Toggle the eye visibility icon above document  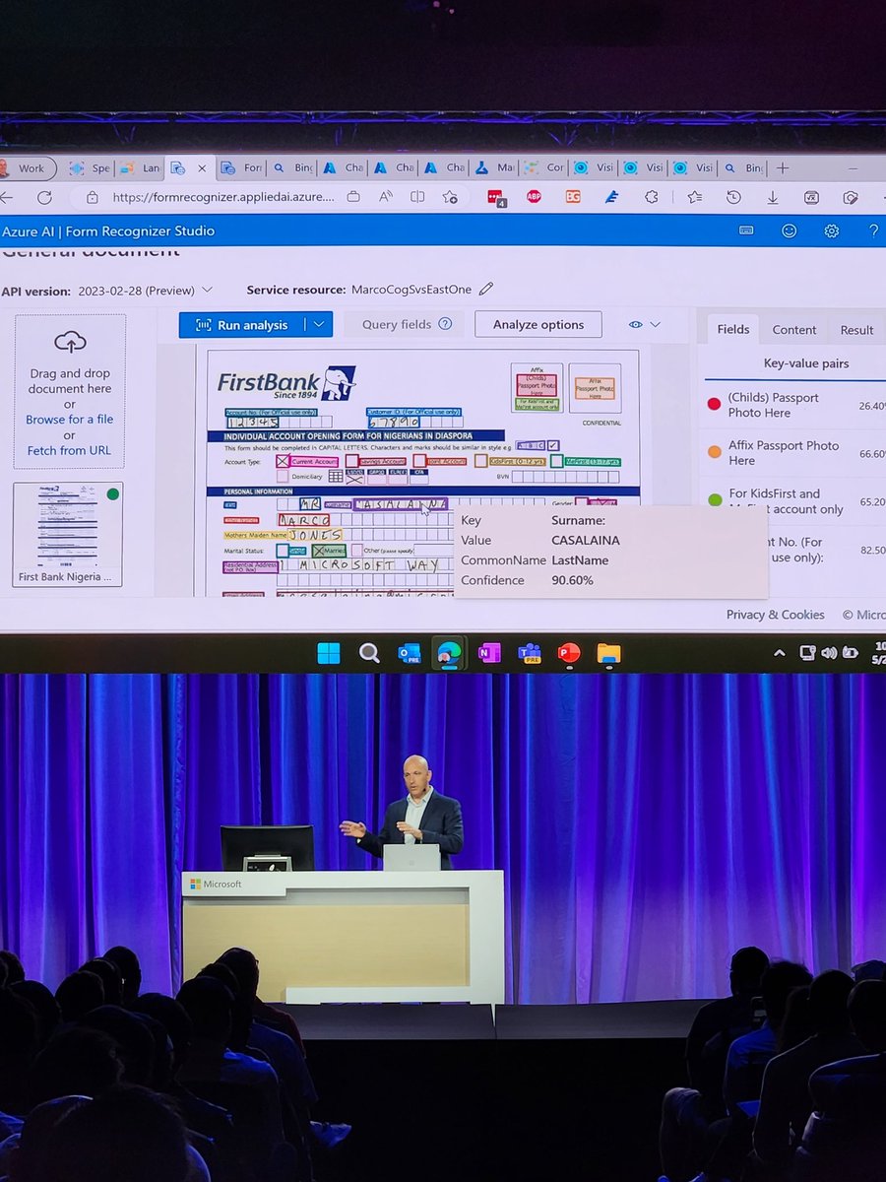636,324
